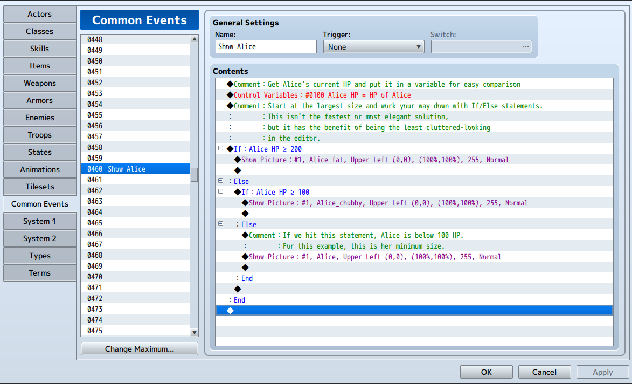Select the highlighted empty command line at bottom

click(x=414, y=310)
